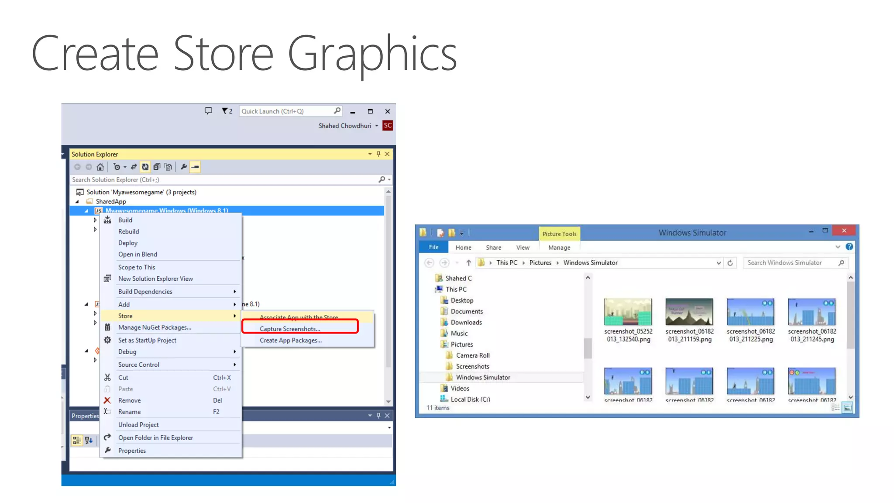Click the Sync with Active Document icon
Viewport: 894px width, 503px height.
coord(134,167)
